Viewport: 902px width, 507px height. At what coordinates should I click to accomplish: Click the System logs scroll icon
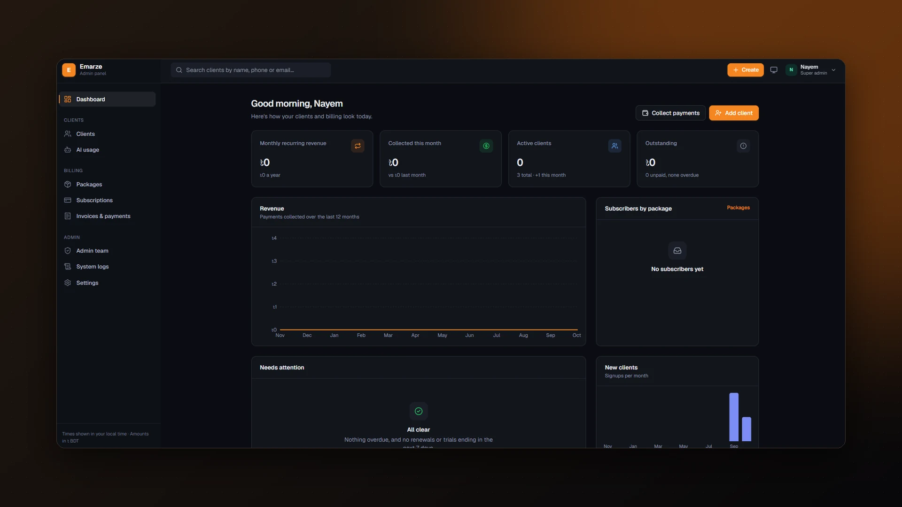point(68,267)
